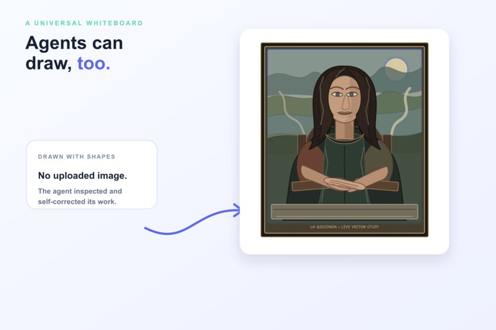
Task: Click the 'LA GIOCONDA • LIVE VECTOR STUDY' caption
Action: click(x=344, y=227)
